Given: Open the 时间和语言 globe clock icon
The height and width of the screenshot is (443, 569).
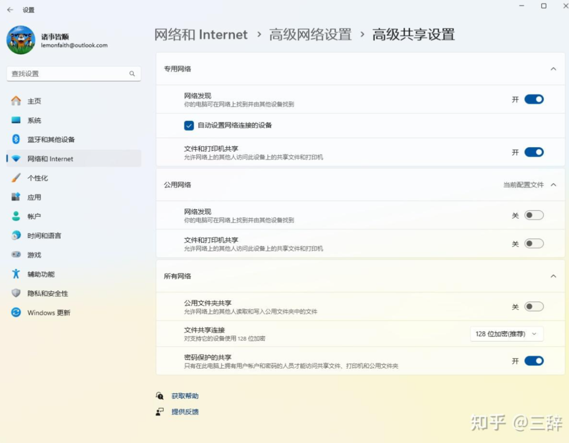Looking at the screenshot, I should point(16,235).
